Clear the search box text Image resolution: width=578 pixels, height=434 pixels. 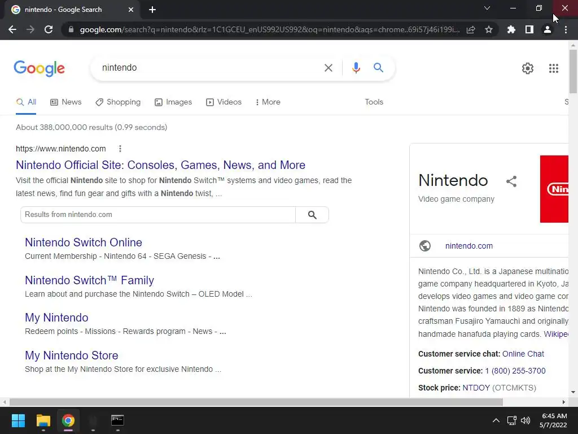[328, 68]
